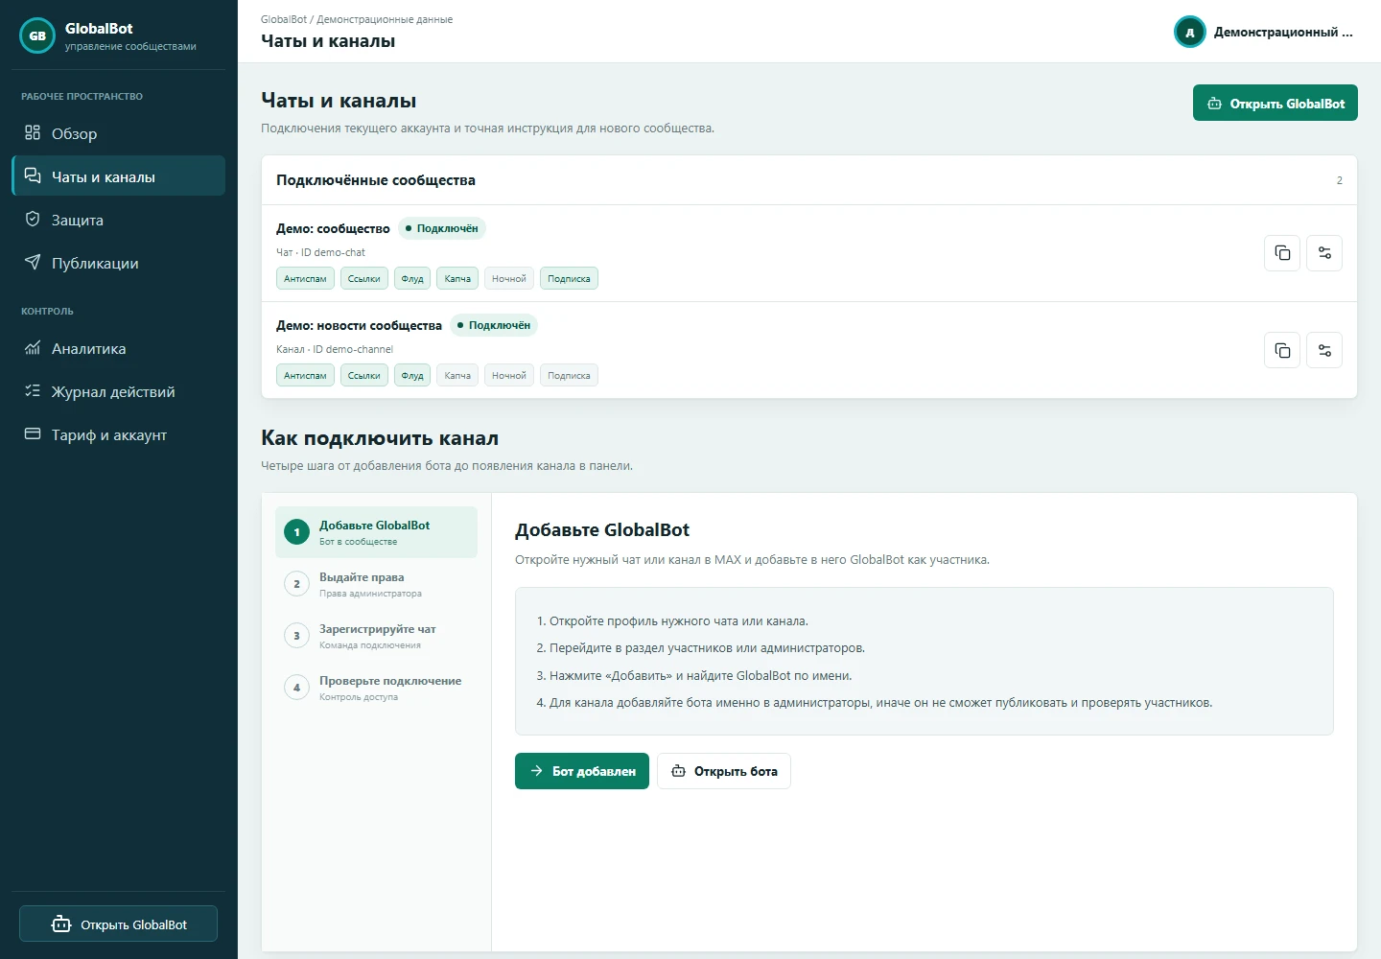Open the Демонстрационный account avatar
Screen dimensions: 1381x959
(x=1189, y=33)
